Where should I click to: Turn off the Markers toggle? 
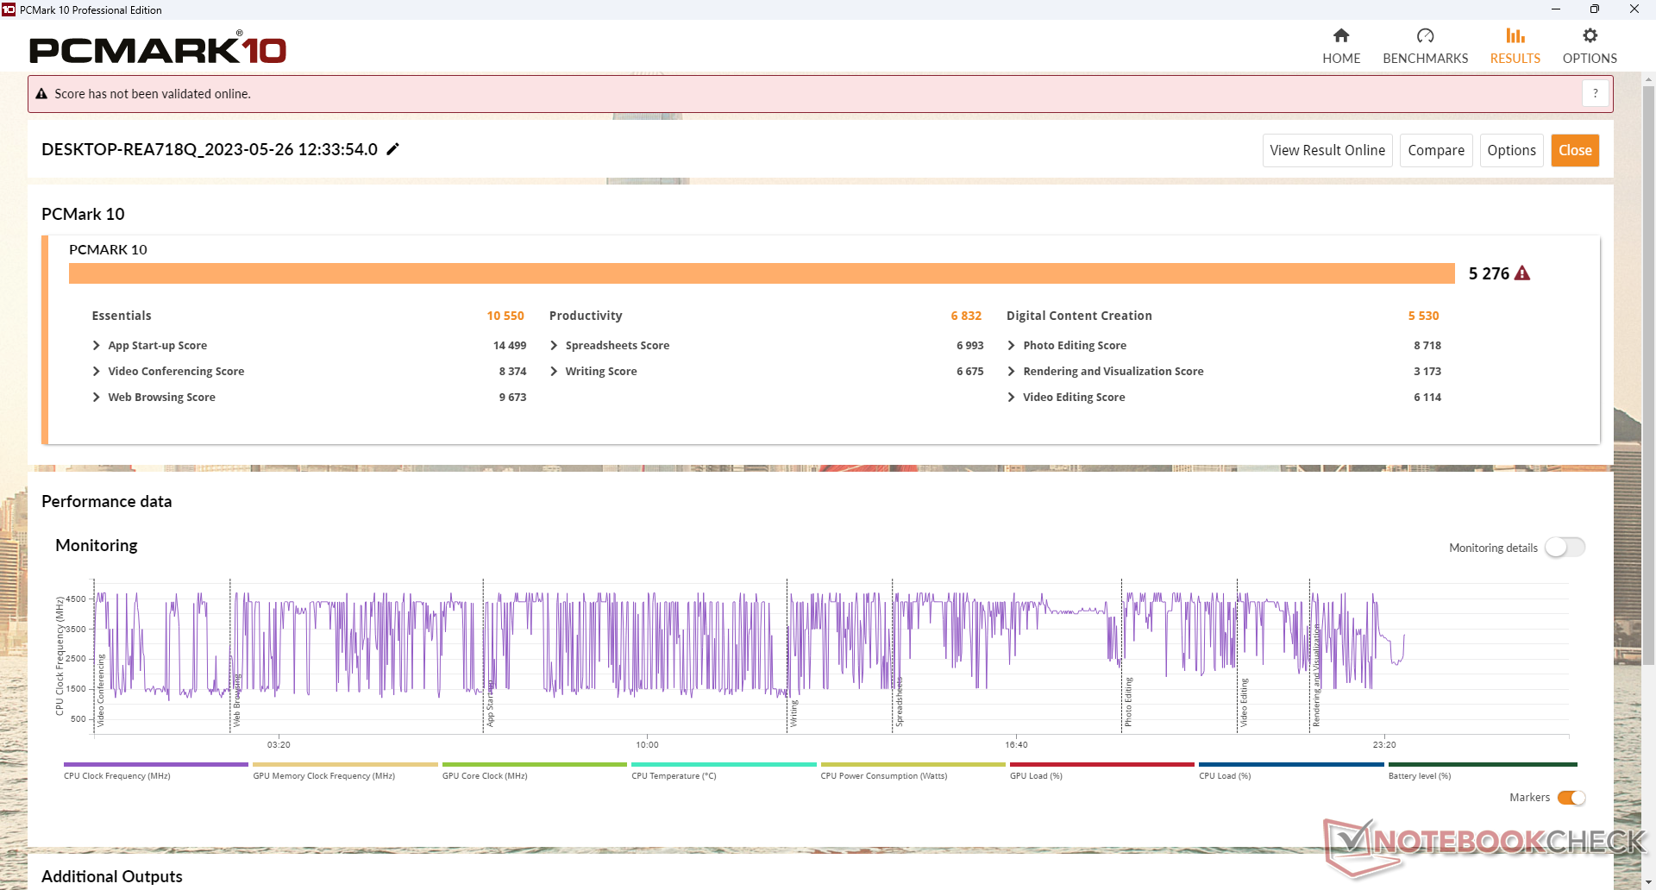(1571, 798)
